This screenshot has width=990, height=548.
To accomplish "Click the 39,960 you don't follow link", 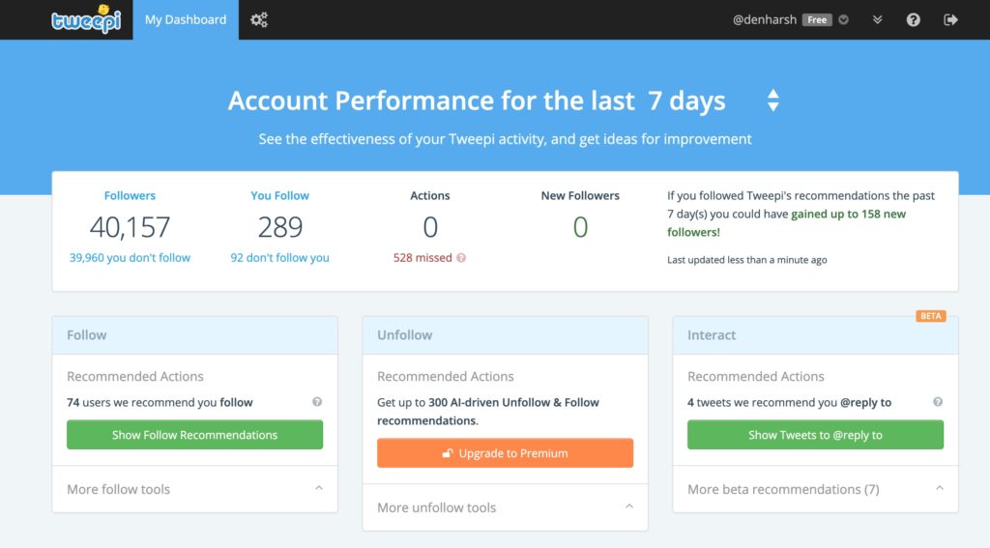I will click(130, 258).
